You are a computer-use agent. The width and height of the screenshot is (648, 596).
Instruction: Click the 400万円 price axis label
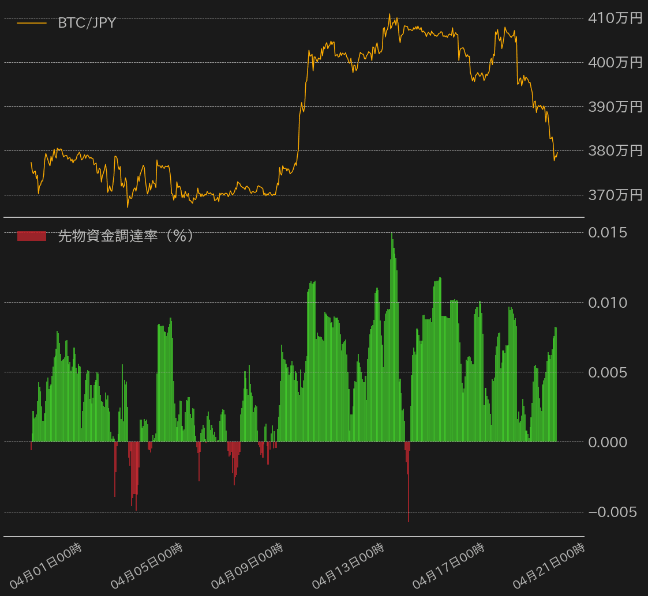[x=615, y=62]
